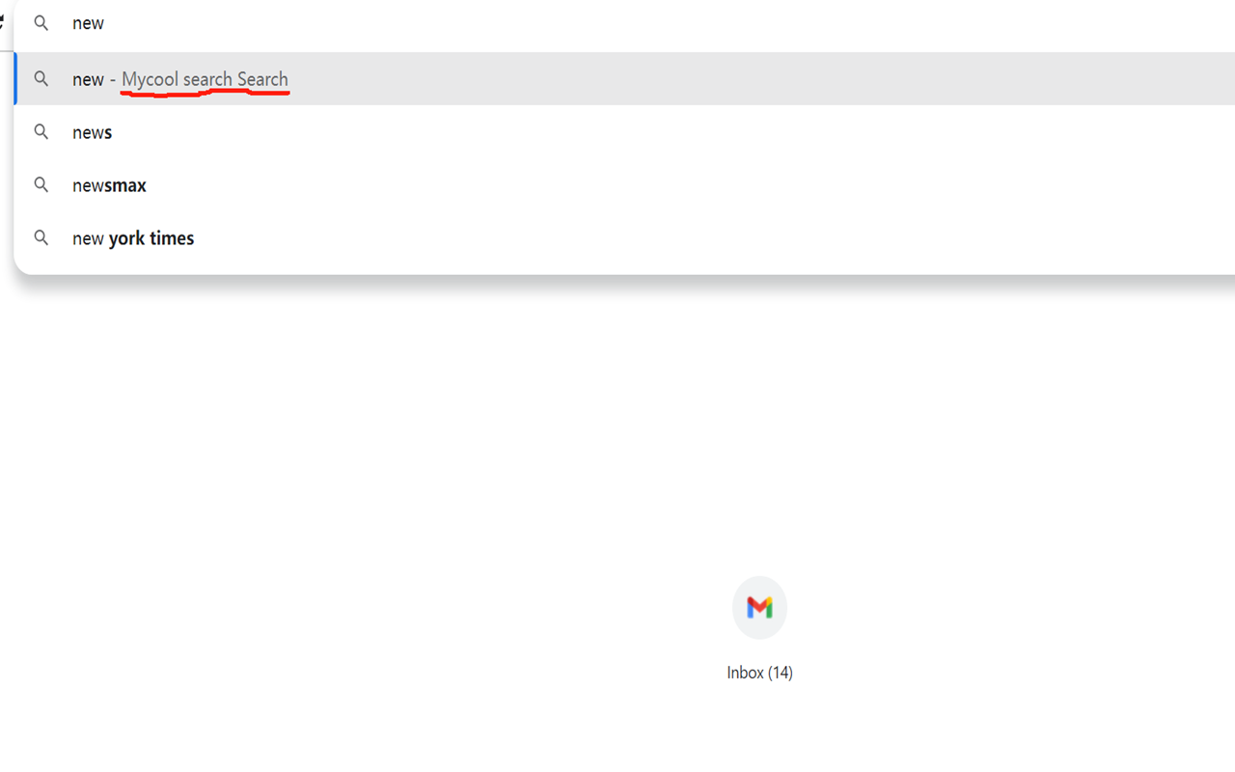Click the magnifying glass beside the search input

pos(41,22)
